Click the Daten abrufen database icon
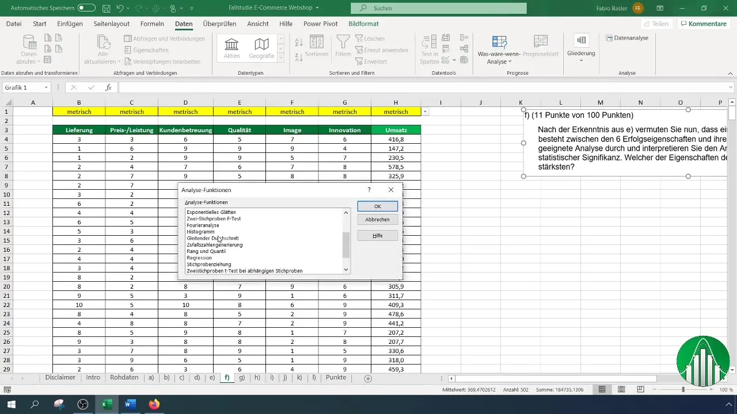 pyautogui.click(x=29, y=43)
